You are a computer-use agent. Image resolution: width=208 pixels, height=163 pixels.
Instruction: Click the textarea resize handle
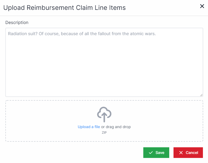(x=201, y=95)
